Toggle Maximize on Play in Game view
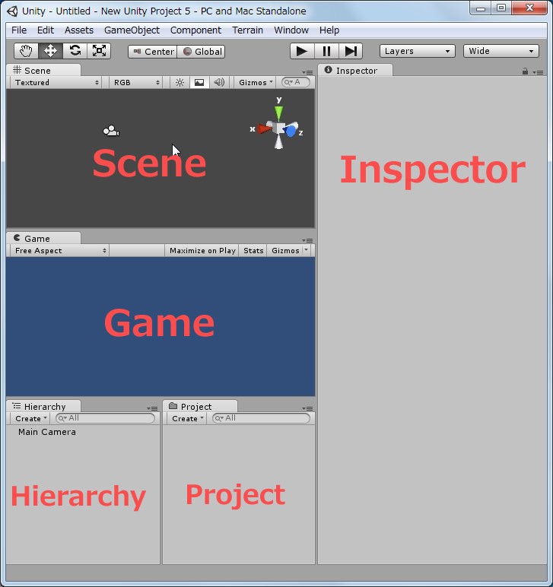This screenshot has height=587, width=553. 202,250
